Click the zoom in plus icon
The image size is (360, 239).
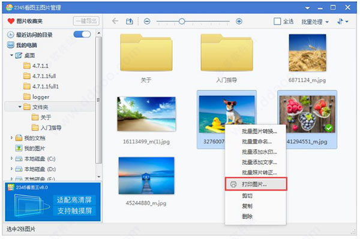click(239, 22)
